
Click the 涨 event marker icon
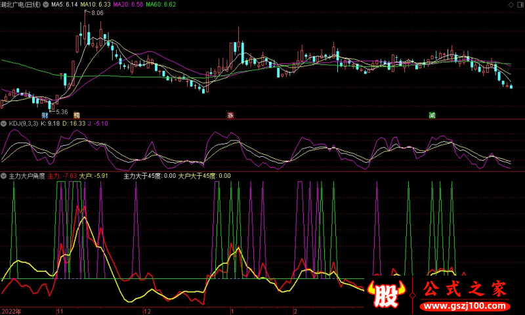230,115
